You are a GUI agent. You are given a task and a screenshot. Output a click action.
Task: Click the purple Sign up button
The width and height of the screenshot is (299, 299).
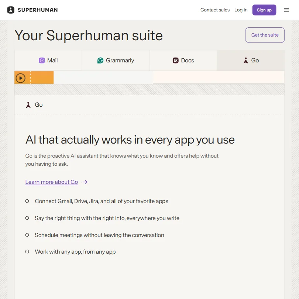point(264,10)
